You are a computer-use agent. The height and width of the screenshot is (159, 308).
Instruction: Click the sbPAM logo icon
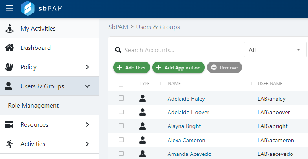pos(28,9)
